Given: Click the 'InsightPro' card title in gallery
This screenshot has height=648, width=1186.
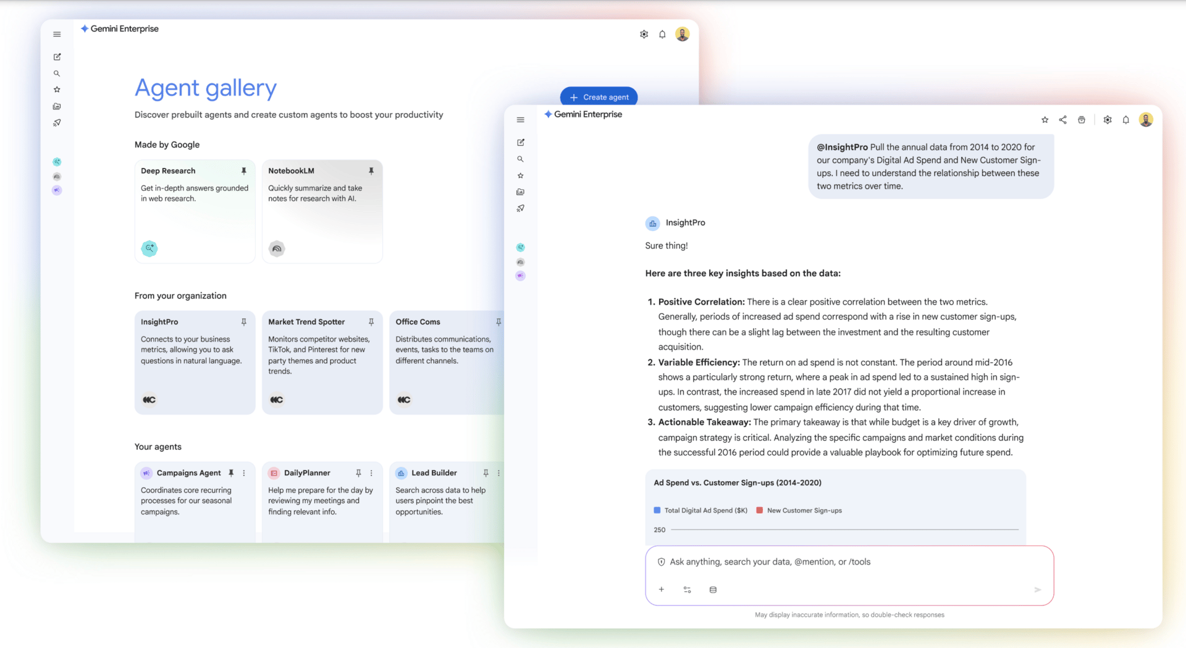Looking at the screenshot, I should (159, 322).
